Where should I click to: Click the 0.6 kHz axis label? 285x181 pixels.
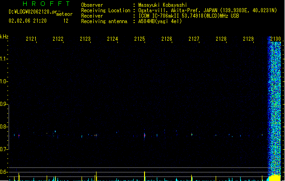[x=4, y=172]
